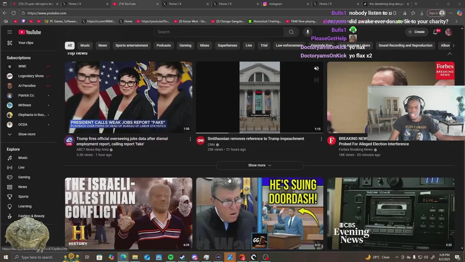Switch to the 25-year-old opens browser tab

(35, 4)
